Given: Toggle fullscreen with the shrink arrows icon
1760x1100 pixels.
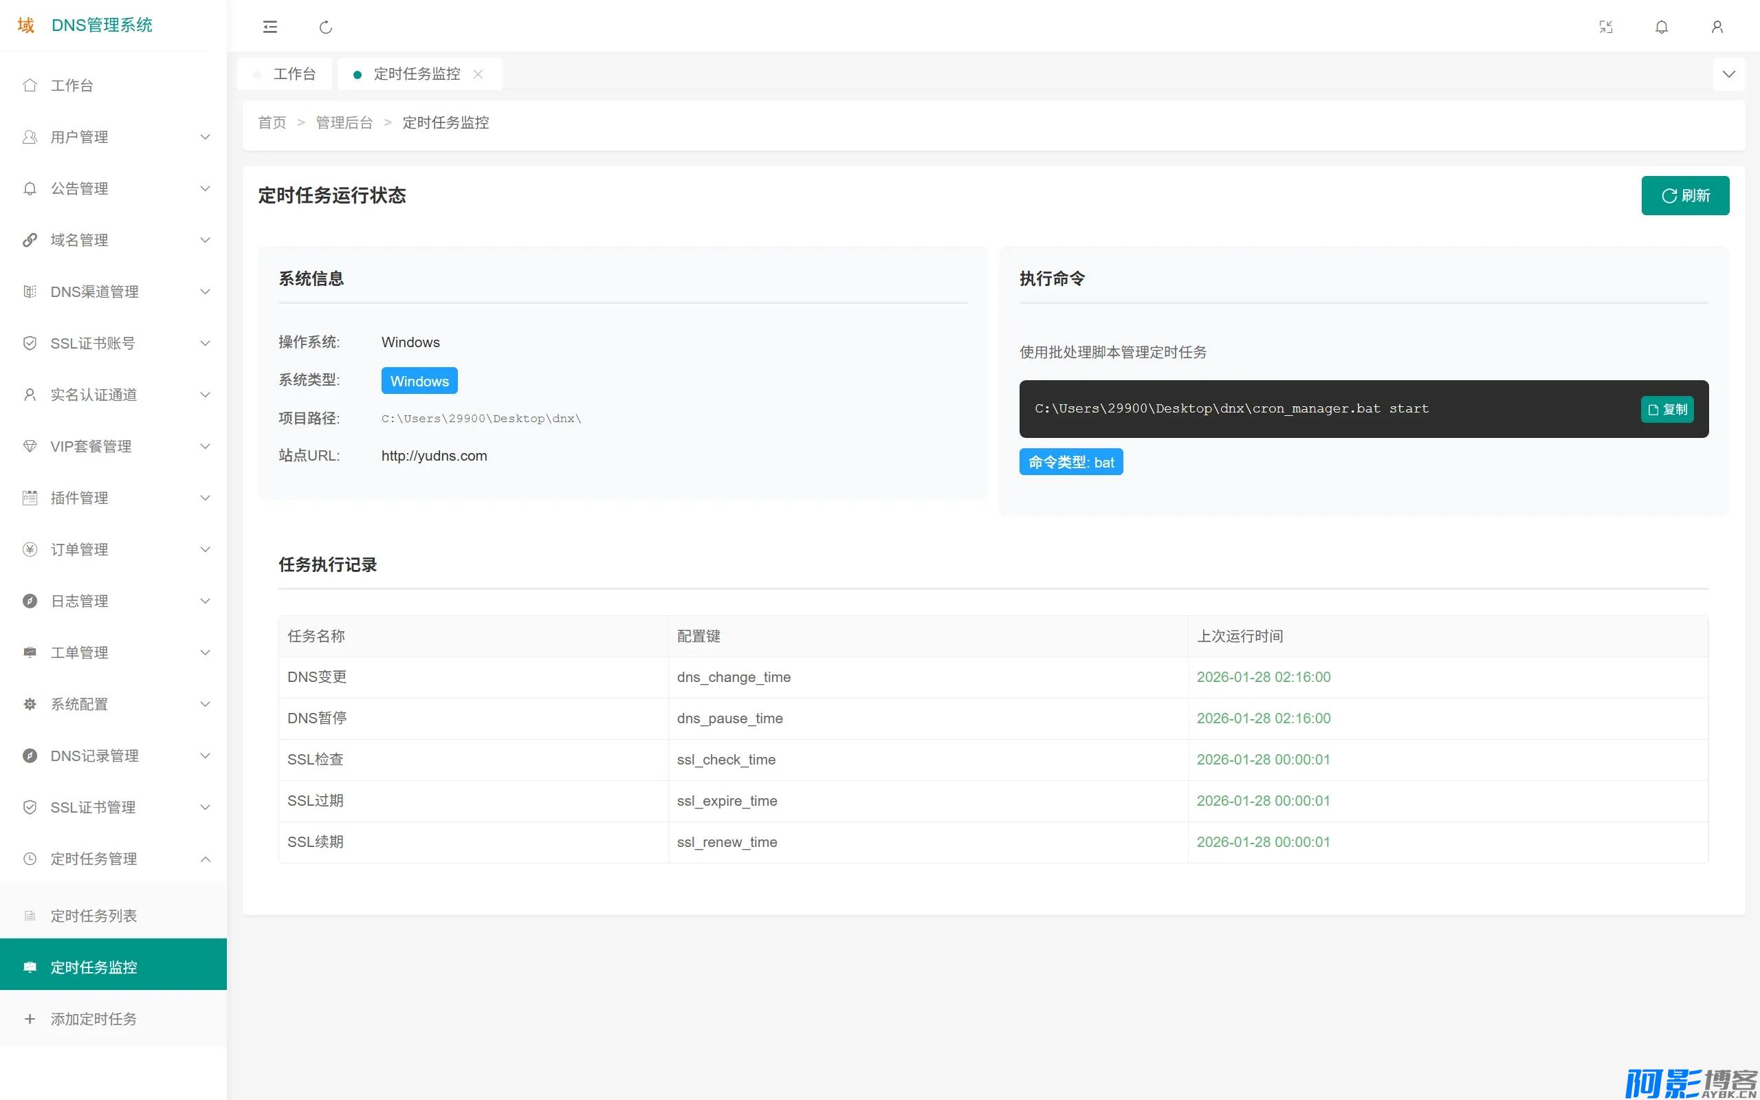Looking at the screenshot, I should tap(1606, 27).
